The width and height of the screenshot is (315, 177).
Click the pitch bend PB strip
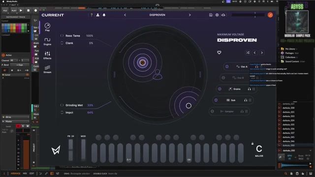pyautogui.click(x=71, y=150)
